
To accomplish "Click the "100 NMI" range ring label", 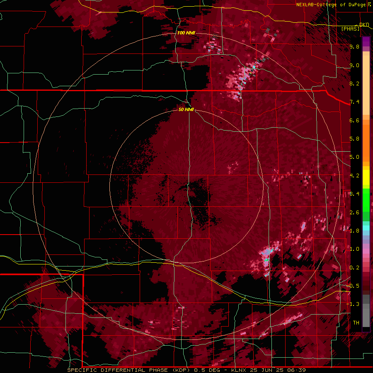I will tap(186, 33).
